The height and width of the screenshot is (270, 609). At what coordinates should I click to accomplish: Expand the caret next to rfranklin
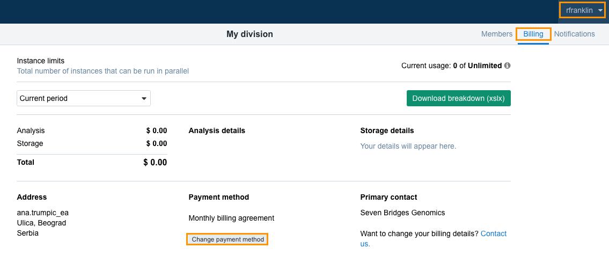600,11
